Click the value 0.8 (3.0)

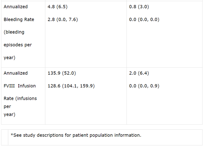pos(139,7)
